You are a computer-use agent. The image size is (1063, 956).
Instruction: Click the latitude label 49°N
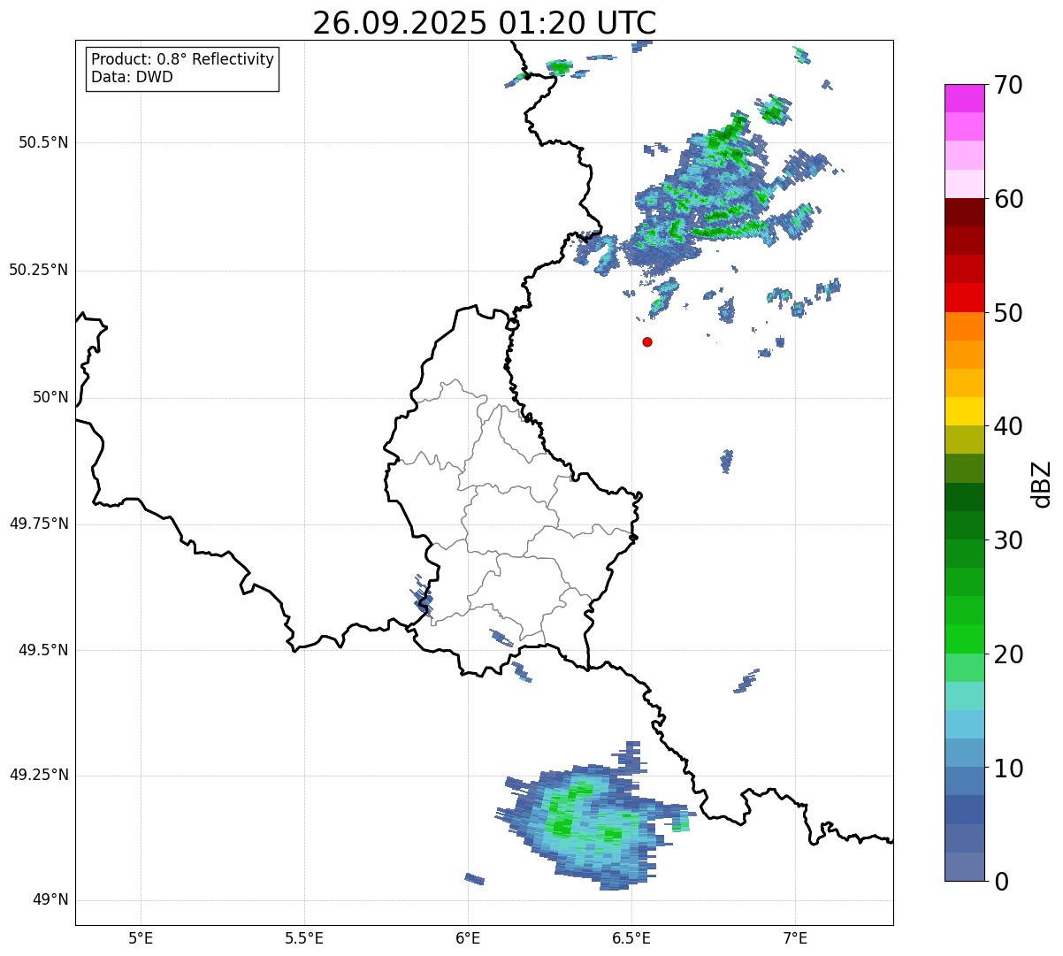coord(50,900)
